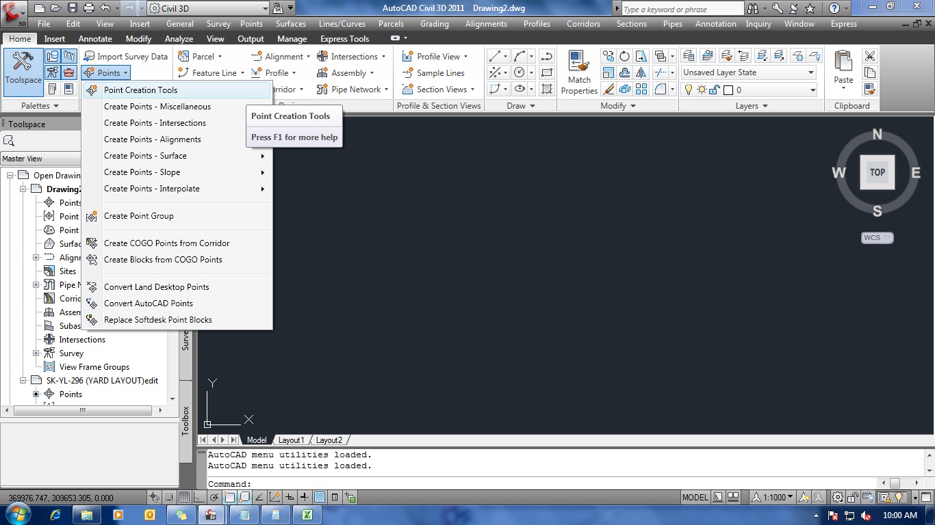
Task: Click the Toolspace horizontal scrollbar
Action: coord(83,411)
